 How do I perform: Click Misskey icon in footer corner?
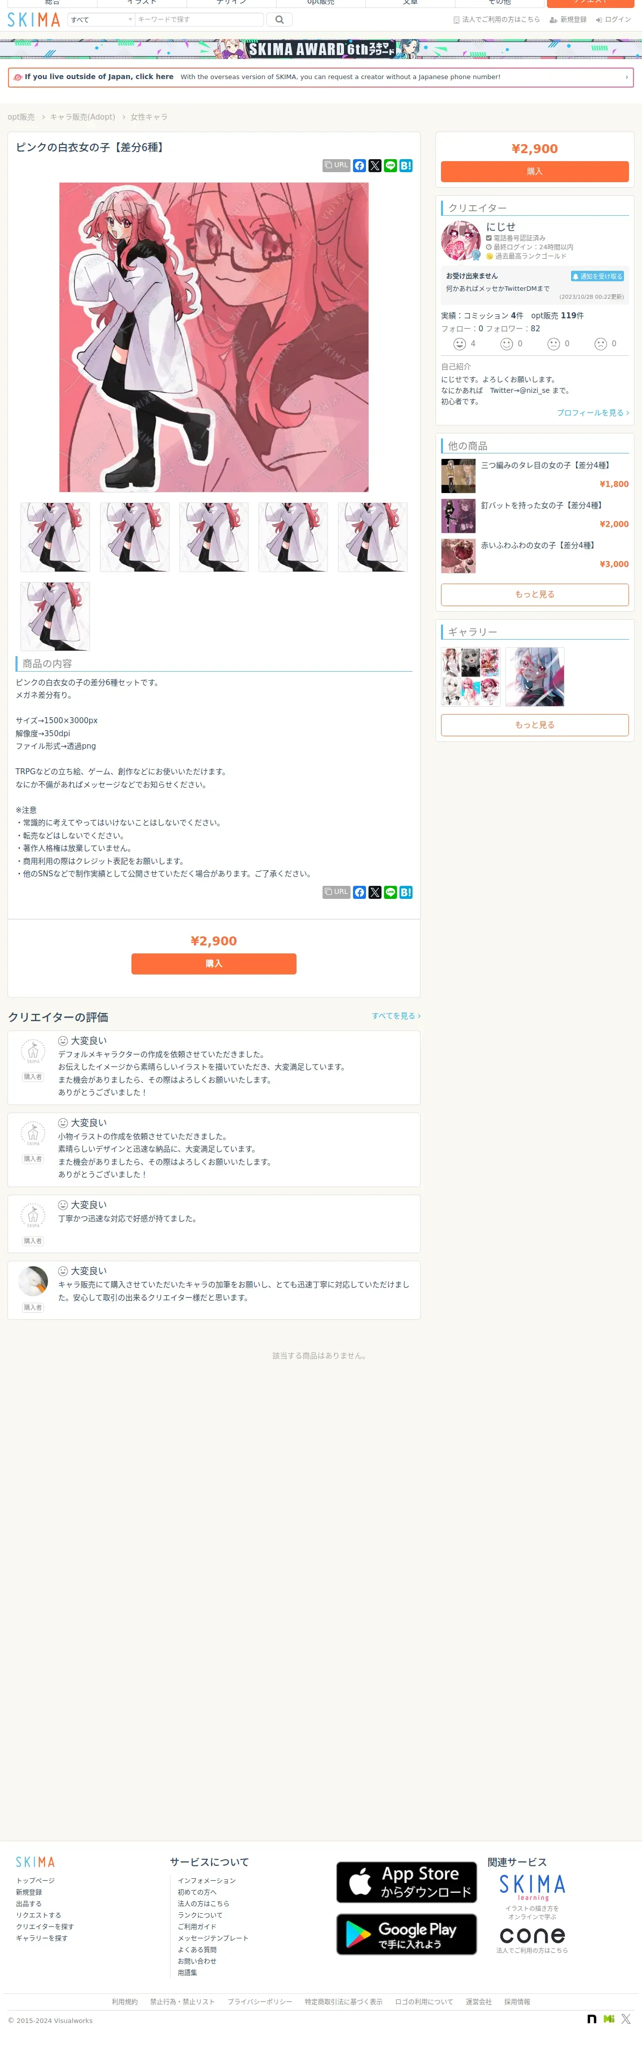pos(609,2019)
